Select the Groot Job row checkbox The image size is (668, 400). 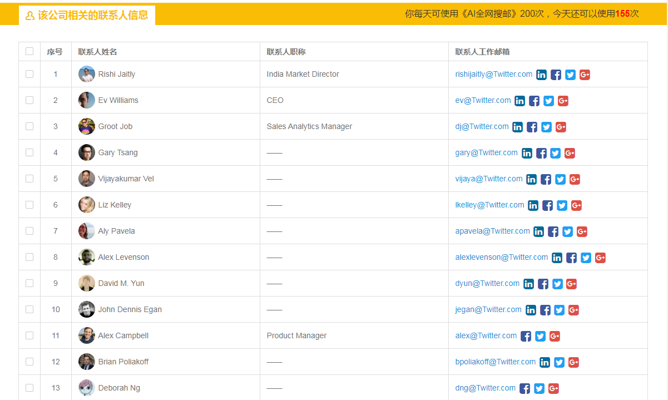coord(29,126)
